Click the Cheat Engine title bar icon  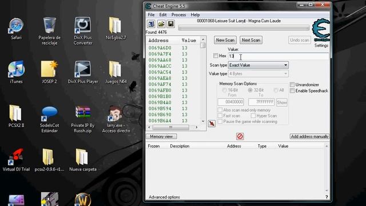148,6
